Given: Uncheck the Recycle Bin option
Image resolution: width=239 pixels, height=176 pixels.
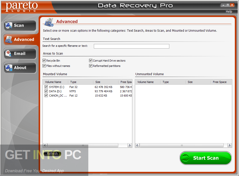Looking at the screenshot, I should coord(44,61).
